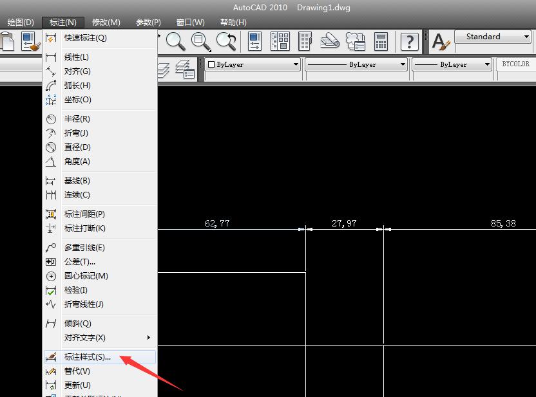Open the Standard text style dropdown

tap(493, 36)
